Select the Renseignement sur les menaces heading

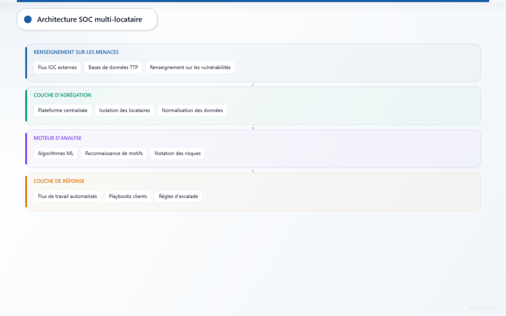click(x=76, y=52)
